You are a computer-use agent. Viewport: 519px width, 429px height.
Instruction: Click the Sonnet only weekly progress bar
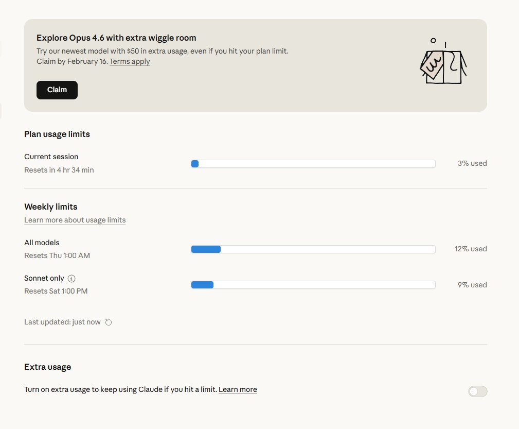(313, 285)
